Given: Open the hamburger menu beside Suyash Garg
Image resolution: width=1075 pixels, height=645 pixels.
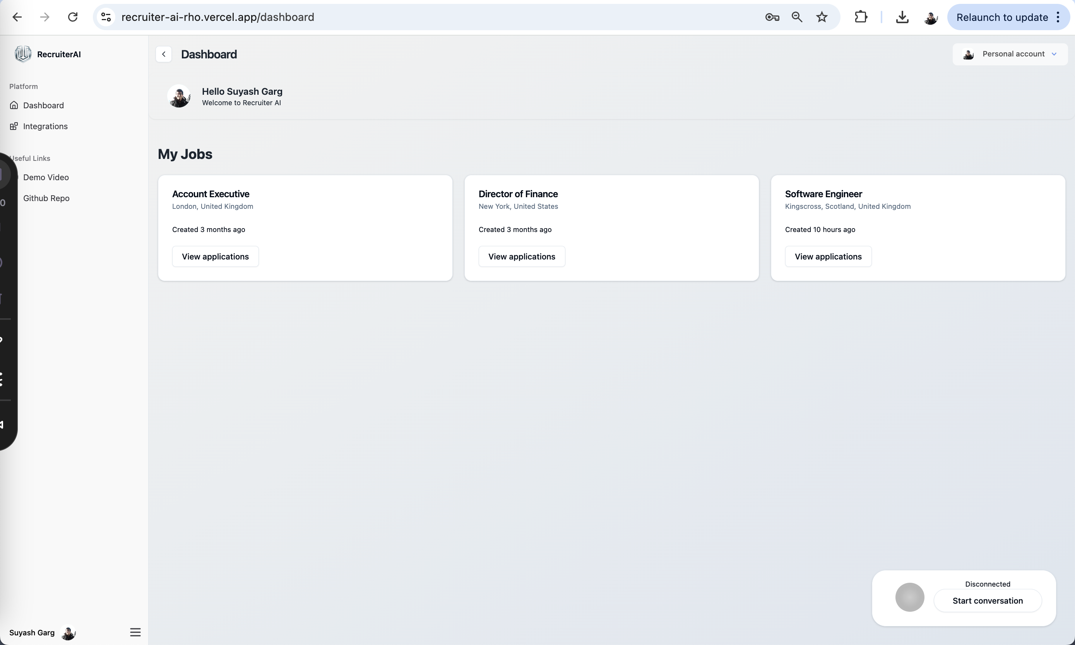Looking at the screenshot, I should click(x=135, y=632).
